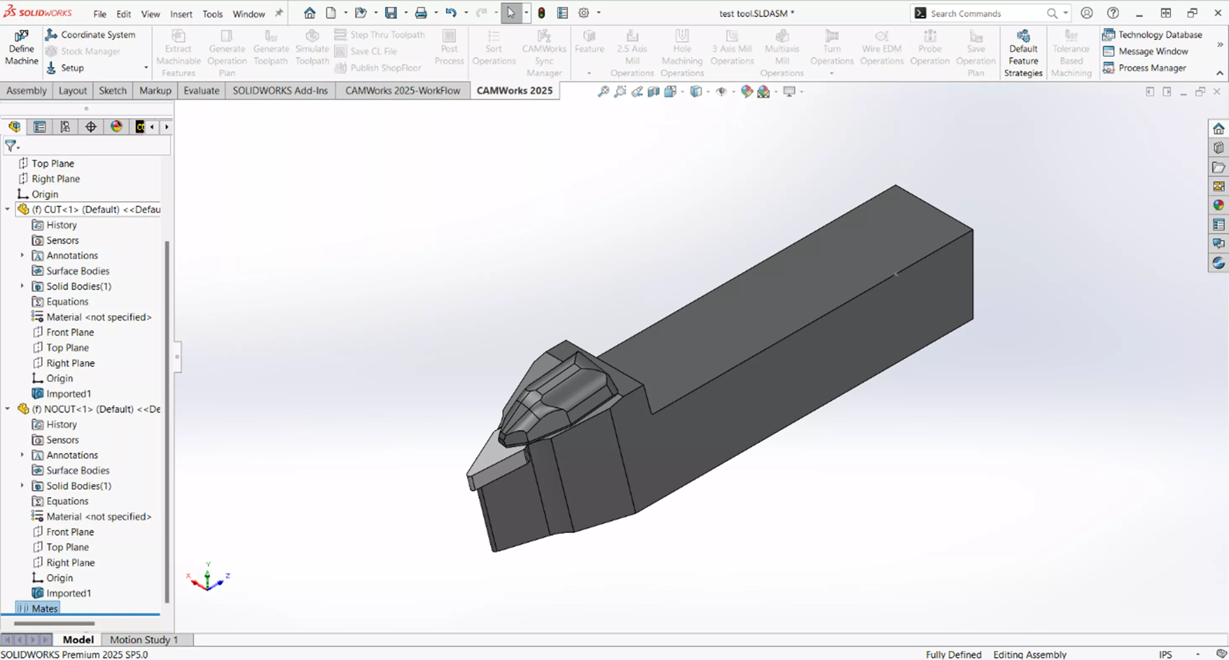
Task: Select Edit Appearance color sphere in view toolbar
Action: click(747, 91)
